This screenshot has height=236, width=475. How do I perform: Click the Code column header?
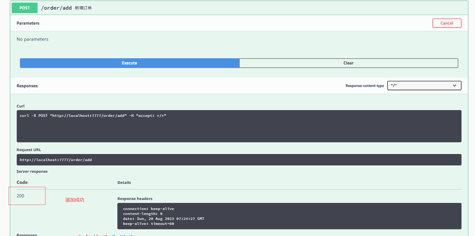(22, 182)
